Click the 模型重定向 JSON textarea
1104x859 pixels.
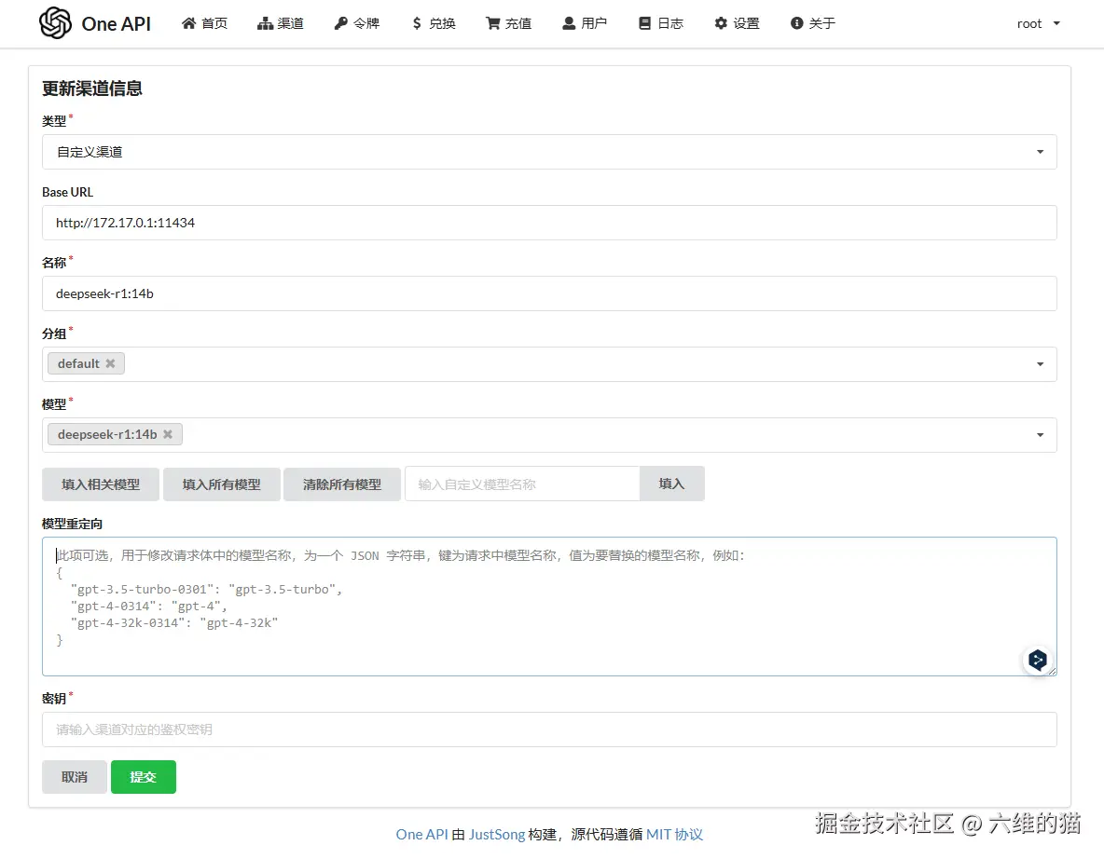click(549, 607)
